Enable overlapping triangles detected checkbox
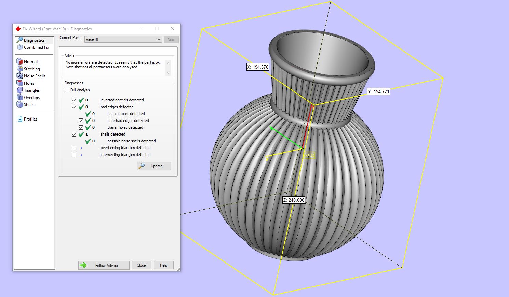Viewport: 509px width, 297px height. click(x=74, y=148)
